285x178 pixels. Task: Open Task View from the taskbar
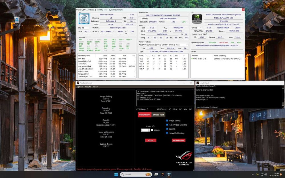coord(156,174)
